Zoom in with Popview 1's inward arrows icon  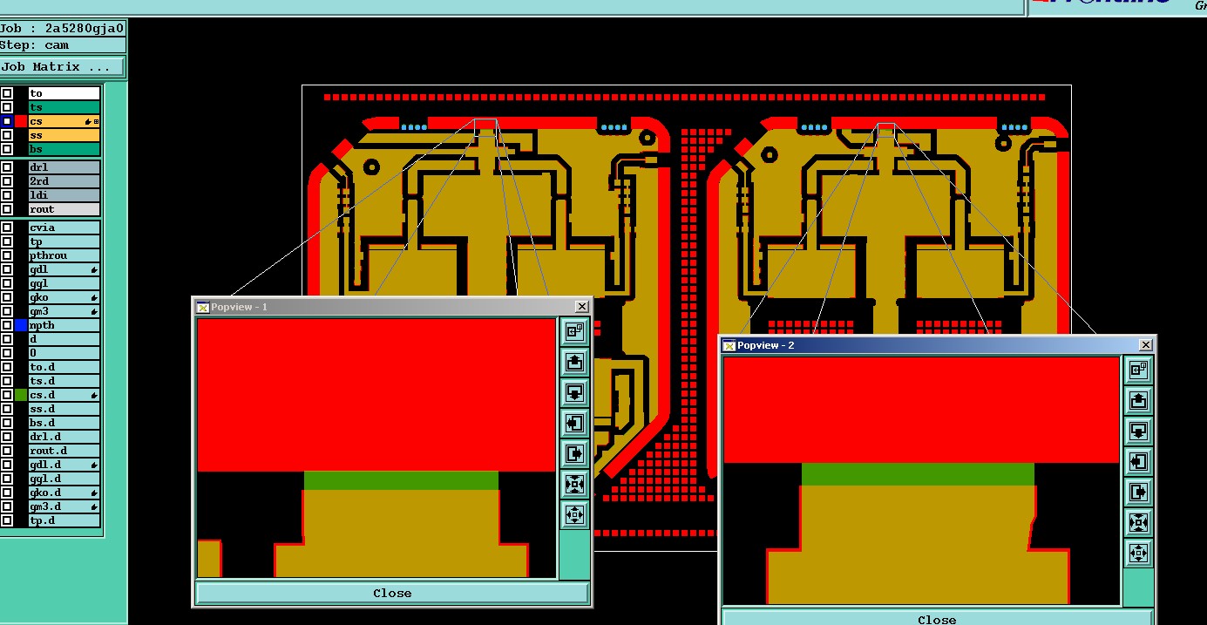[x=574, y=484]
